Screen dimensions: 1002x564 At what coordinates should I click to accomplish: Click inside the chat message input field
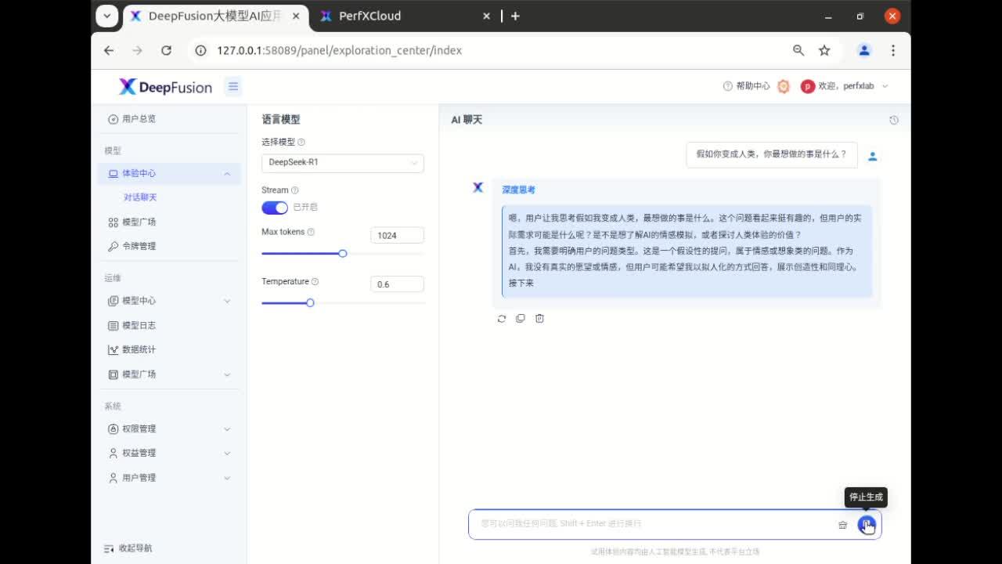pos(650,524)
